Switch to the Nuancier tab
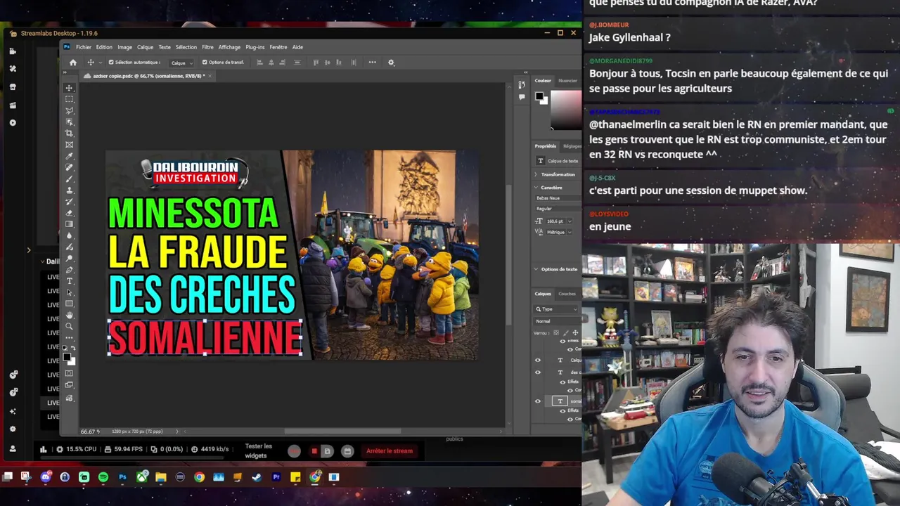900x506 pixels. click(x=567, y=81)
